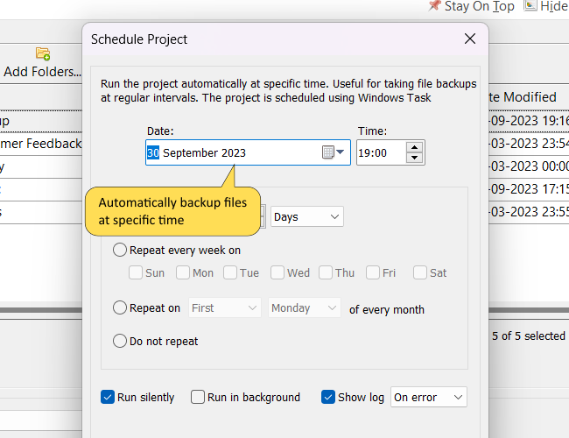This screenshot has width=569, height=438.
Task: Open the First week ordinal dropdown
Action: point(224,308)
